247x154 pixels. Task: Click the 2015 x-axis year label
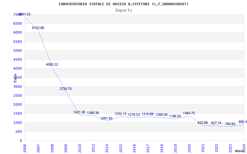click(121, 148)
